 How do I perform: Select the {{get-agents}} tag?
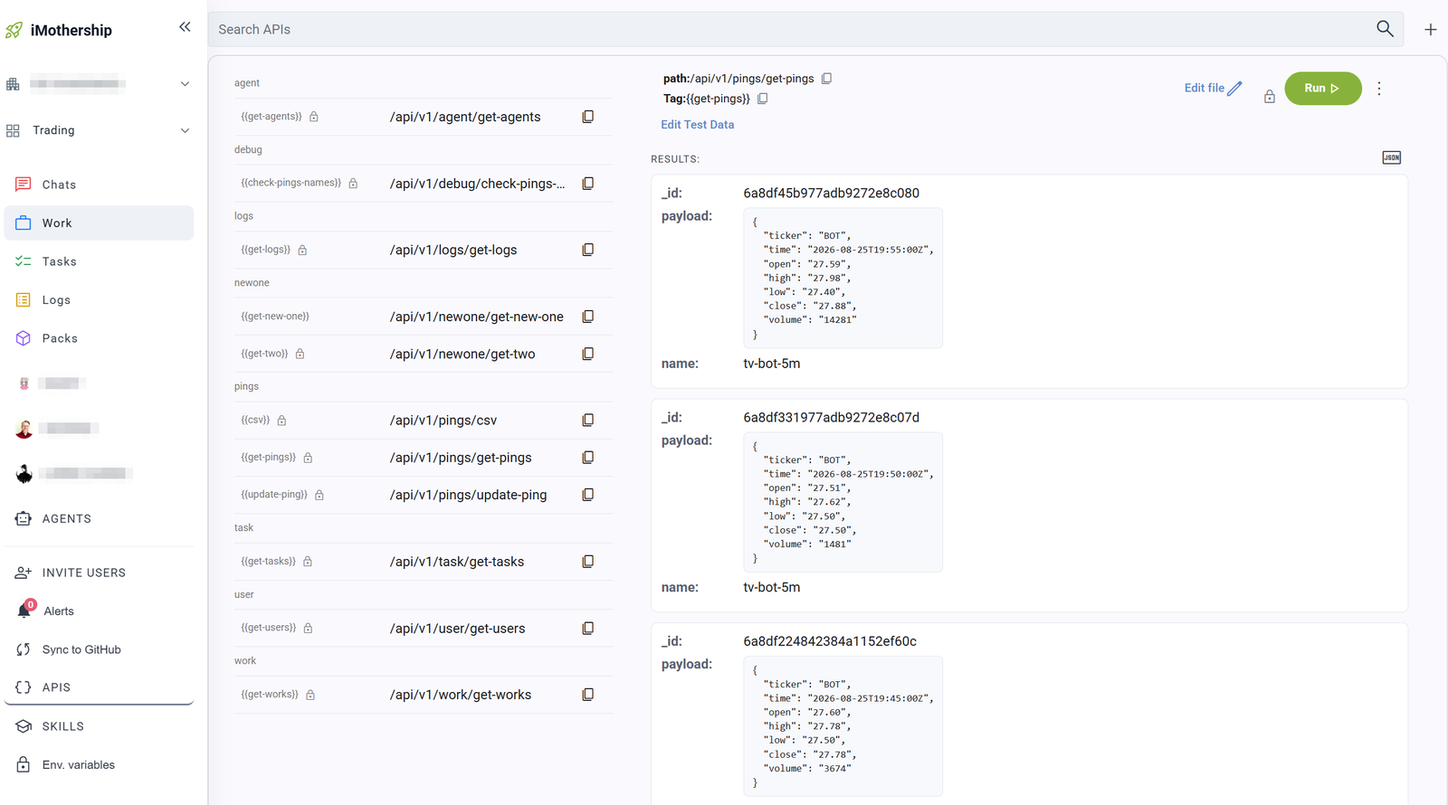click(x=271, y=117)
